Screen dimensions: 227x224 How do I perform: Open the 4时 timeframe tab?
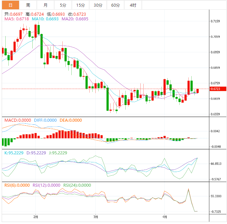pos(133,5)
